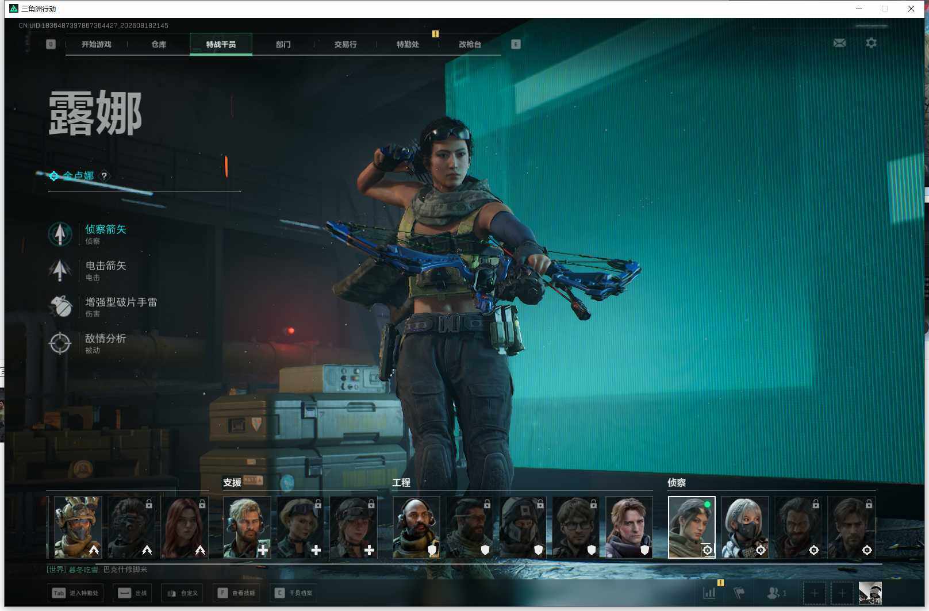
Task: Select the silver-haired masked recon operator
Action: [745, 527]
